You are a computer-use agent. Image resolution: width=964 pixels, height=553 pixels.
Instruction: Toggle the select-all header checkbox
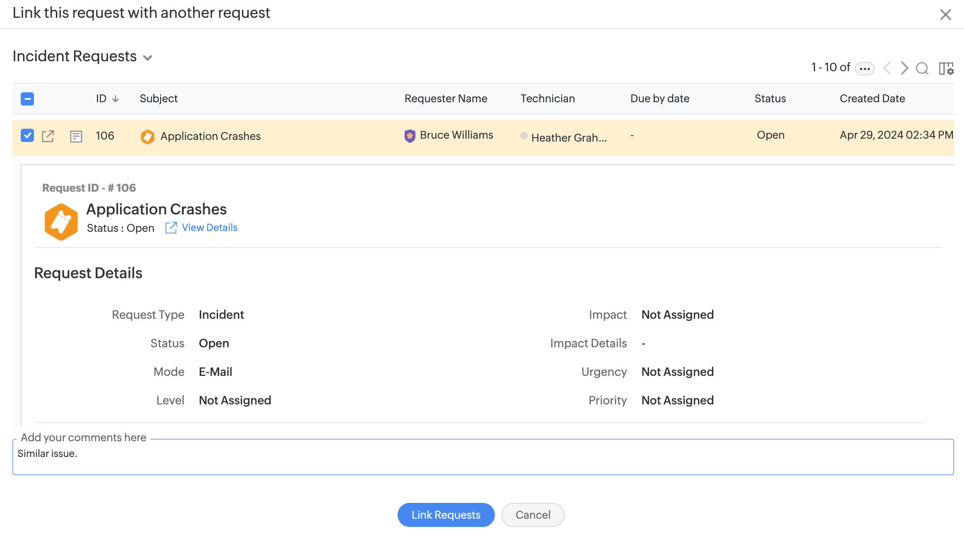(27, 99)
